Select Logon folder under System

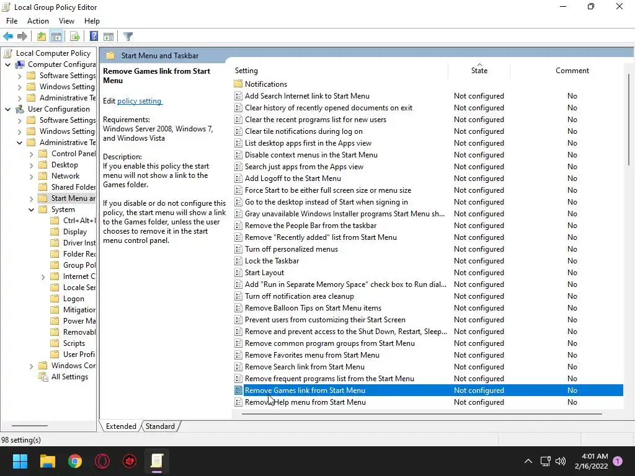(x=73, y=299)
